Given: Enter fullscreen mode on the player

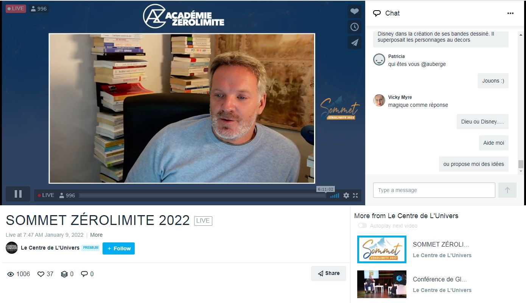Looking at the screenshot, I should click(x=355, y=195).
